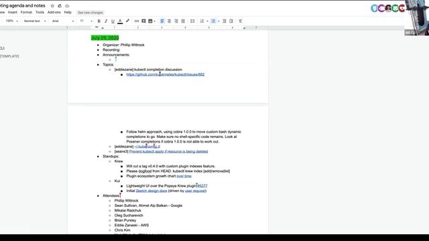This screenshot has height=241, width=429.
Task: Select right align
Action: click(176, 21)
